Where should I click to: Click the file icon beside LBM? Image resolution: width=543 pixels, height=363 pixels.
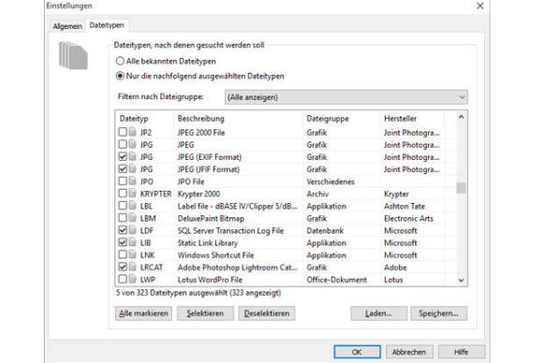coord(133,218)
